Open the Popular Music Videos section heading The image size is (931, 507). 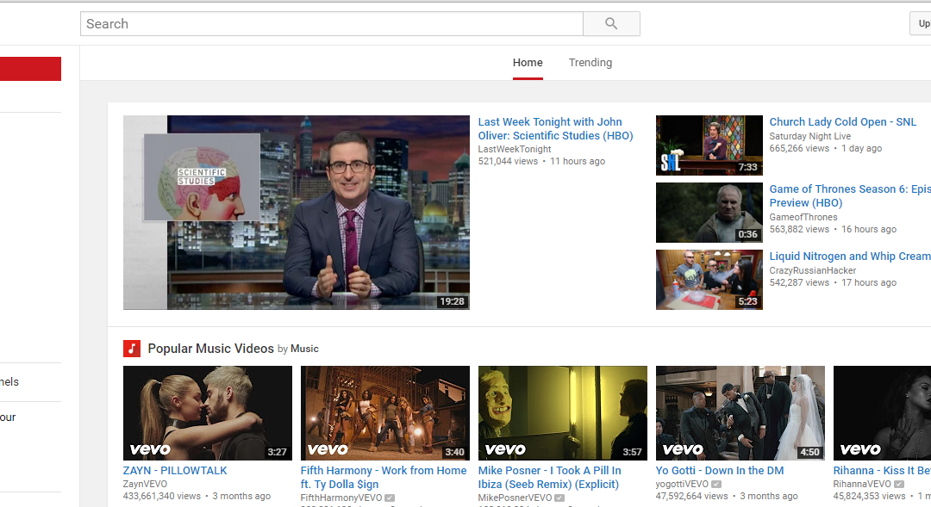[211, 349]
